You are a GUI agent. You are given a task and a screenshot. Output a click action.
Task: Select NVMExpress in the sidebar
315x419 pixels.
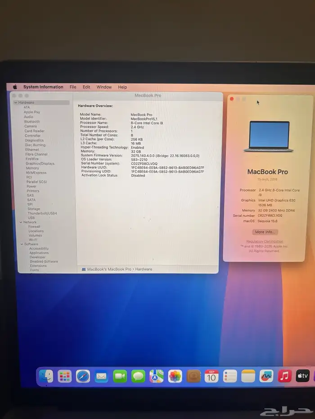click(x=36, y=173)
